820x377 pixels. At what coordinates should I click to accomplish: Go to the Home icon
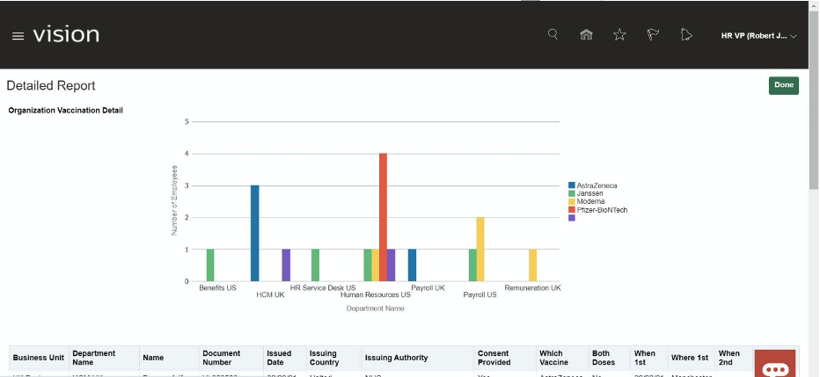[x=586, y=35]
